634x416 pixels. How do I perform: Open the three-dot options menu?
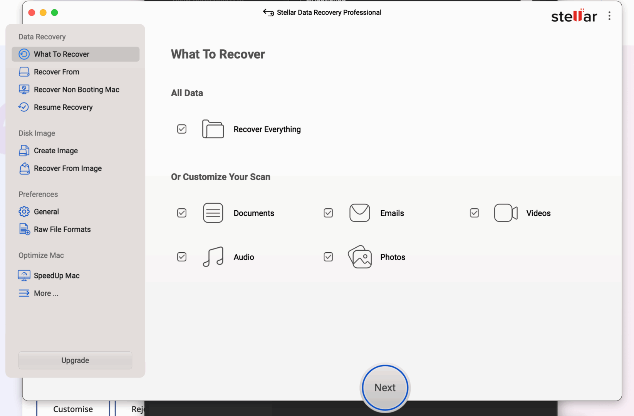pos(609,16)
